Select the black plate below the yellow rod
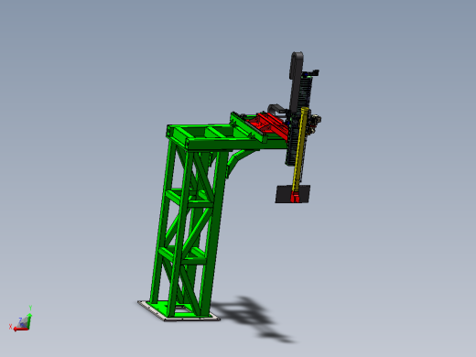Screen dimensions: 476x357 [292, 194]
